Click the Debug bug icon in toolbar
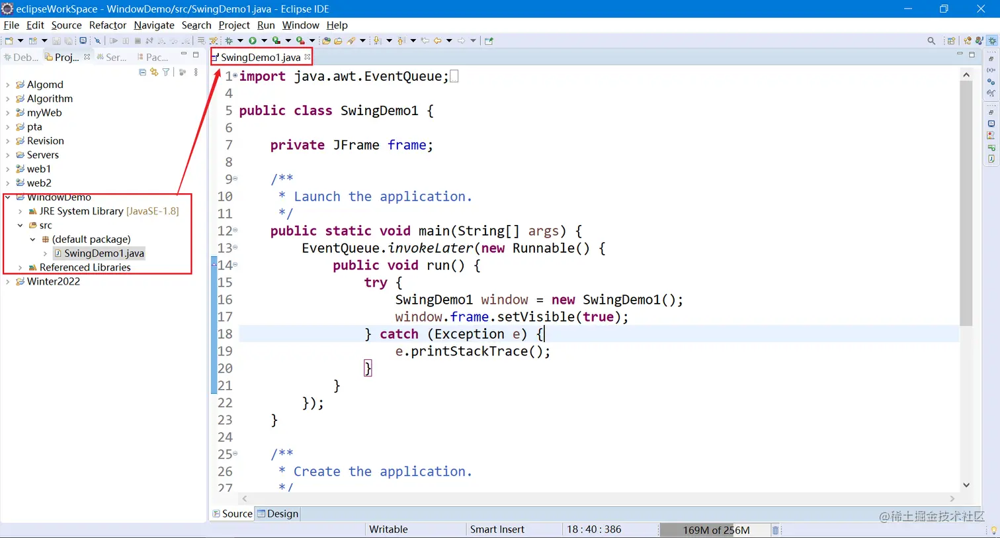 click(x=229, y=40)
